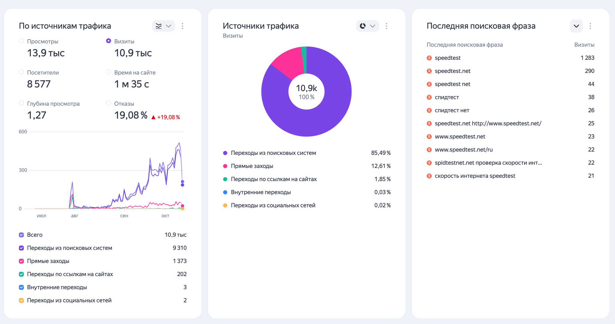Click Yandex icon beside 'спидтест нет'

pos(429,110)
